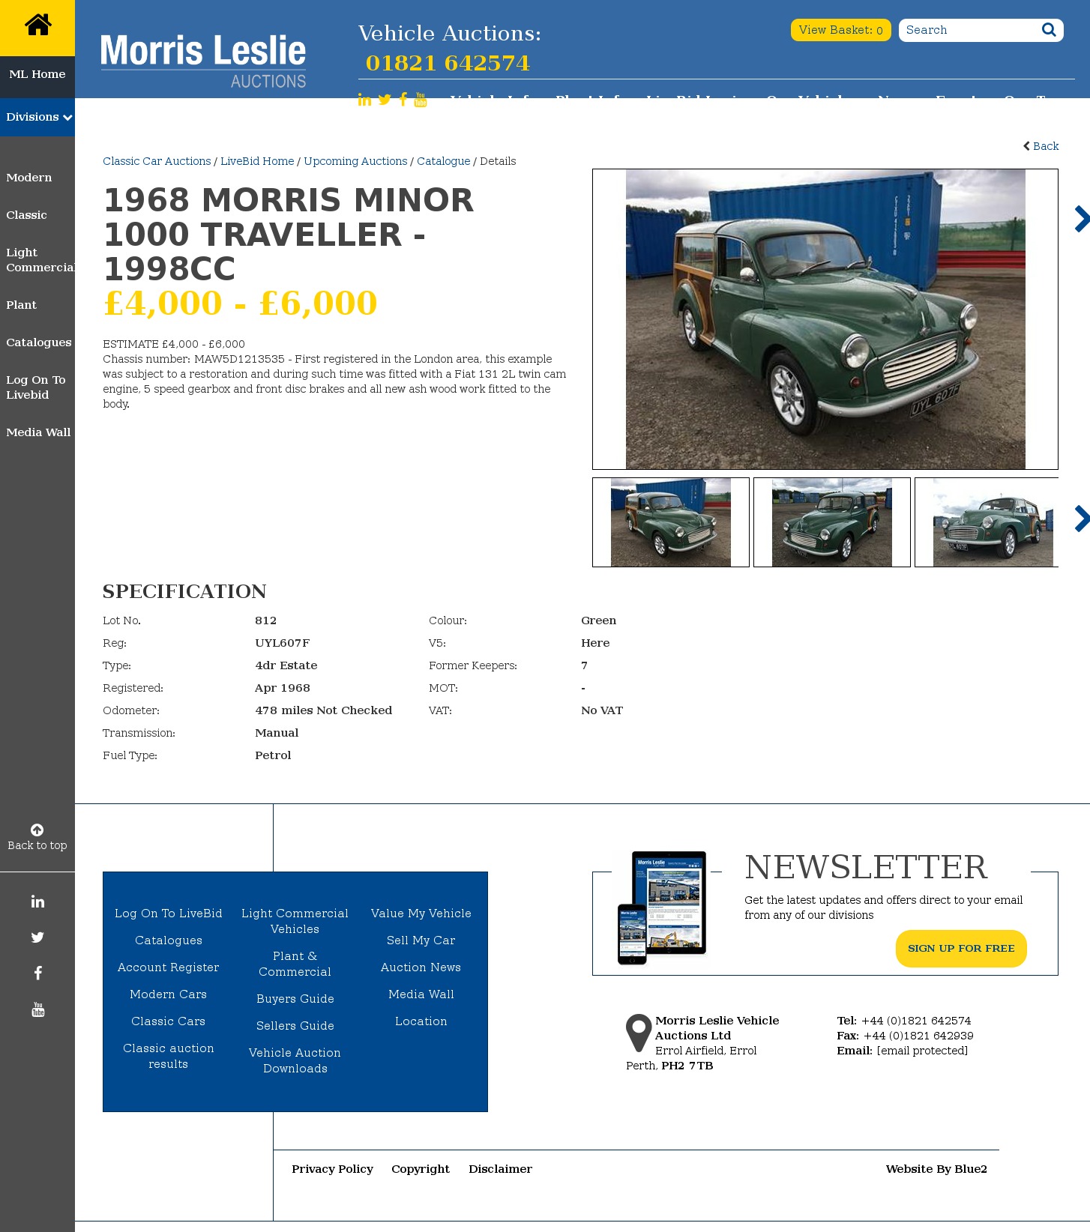Screen dimensions: 1090x1232
Task: Open Upcoming Auctions breadcrumb link
Action: click(355, 161)
